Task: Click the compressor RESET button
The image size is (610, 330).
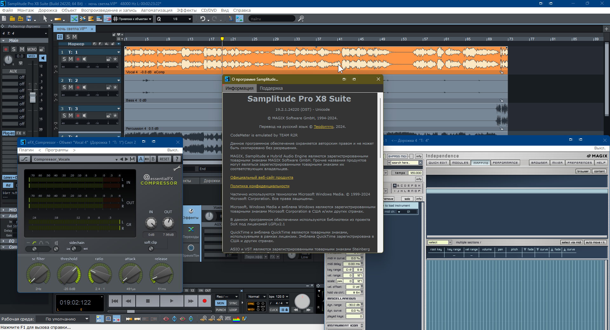Action: (164, 159)
